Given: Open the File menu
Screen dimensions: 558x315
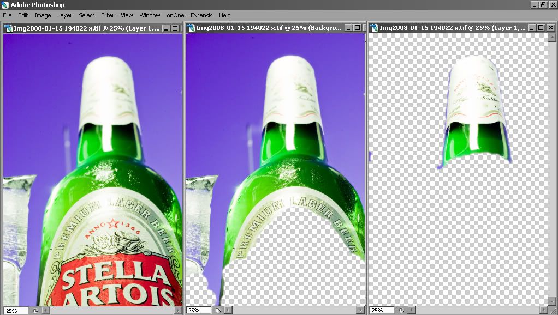Looking at the screenshot, I should 7,15.
